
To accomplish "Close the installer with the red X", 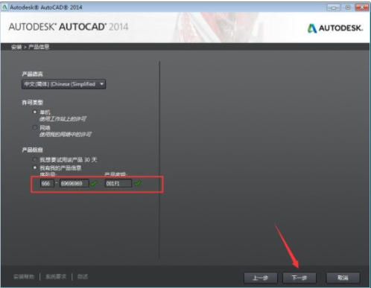I will tap(362, 7).
